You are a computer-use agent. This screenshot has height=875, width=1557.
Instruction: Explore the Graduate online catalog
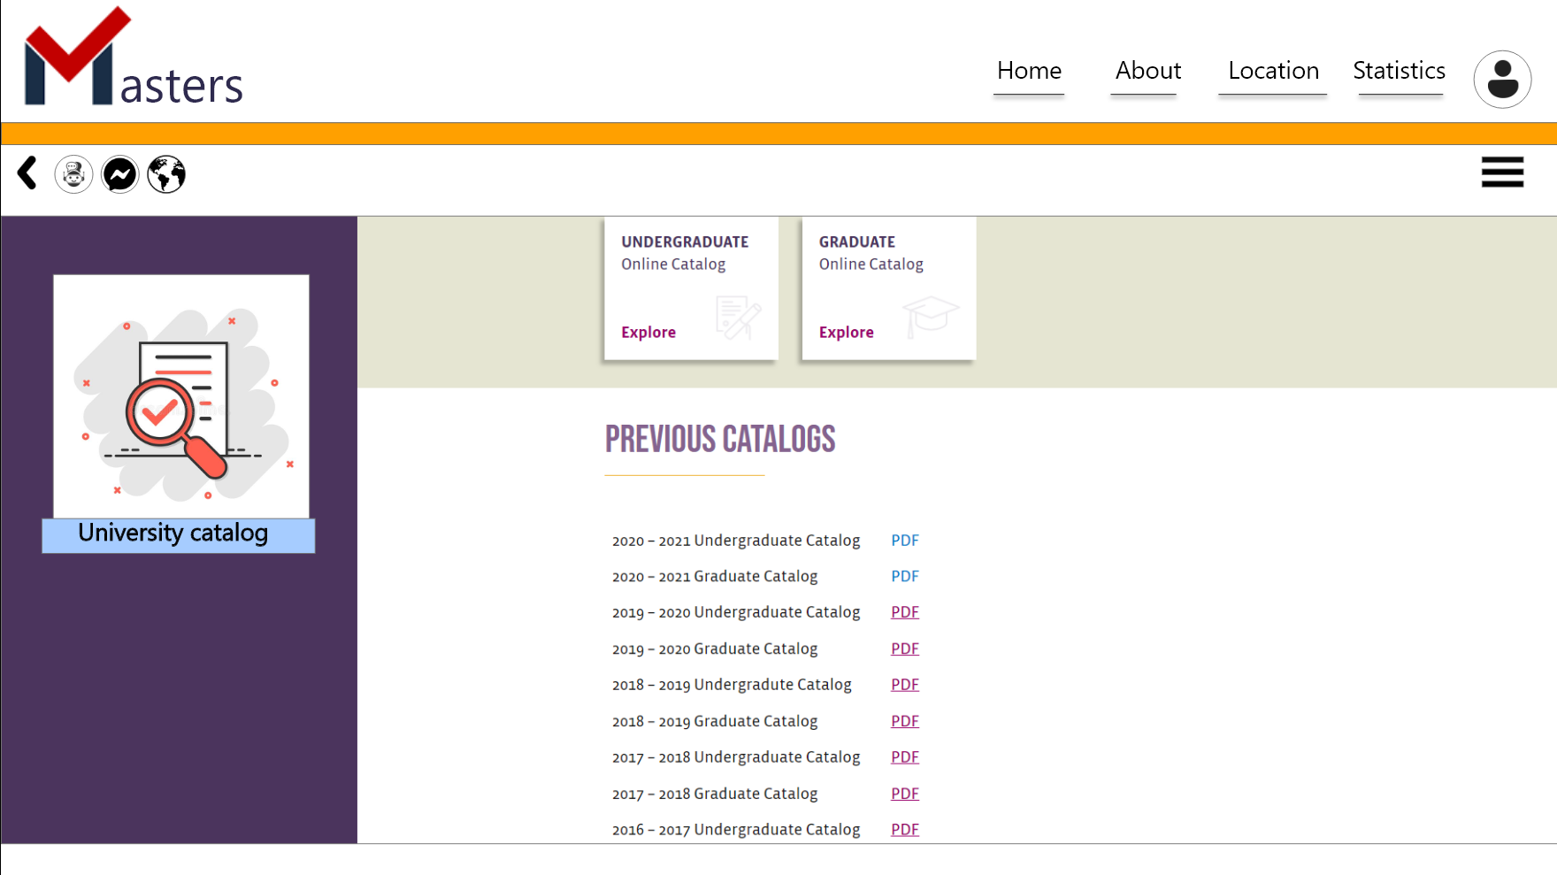coord(846,333)
